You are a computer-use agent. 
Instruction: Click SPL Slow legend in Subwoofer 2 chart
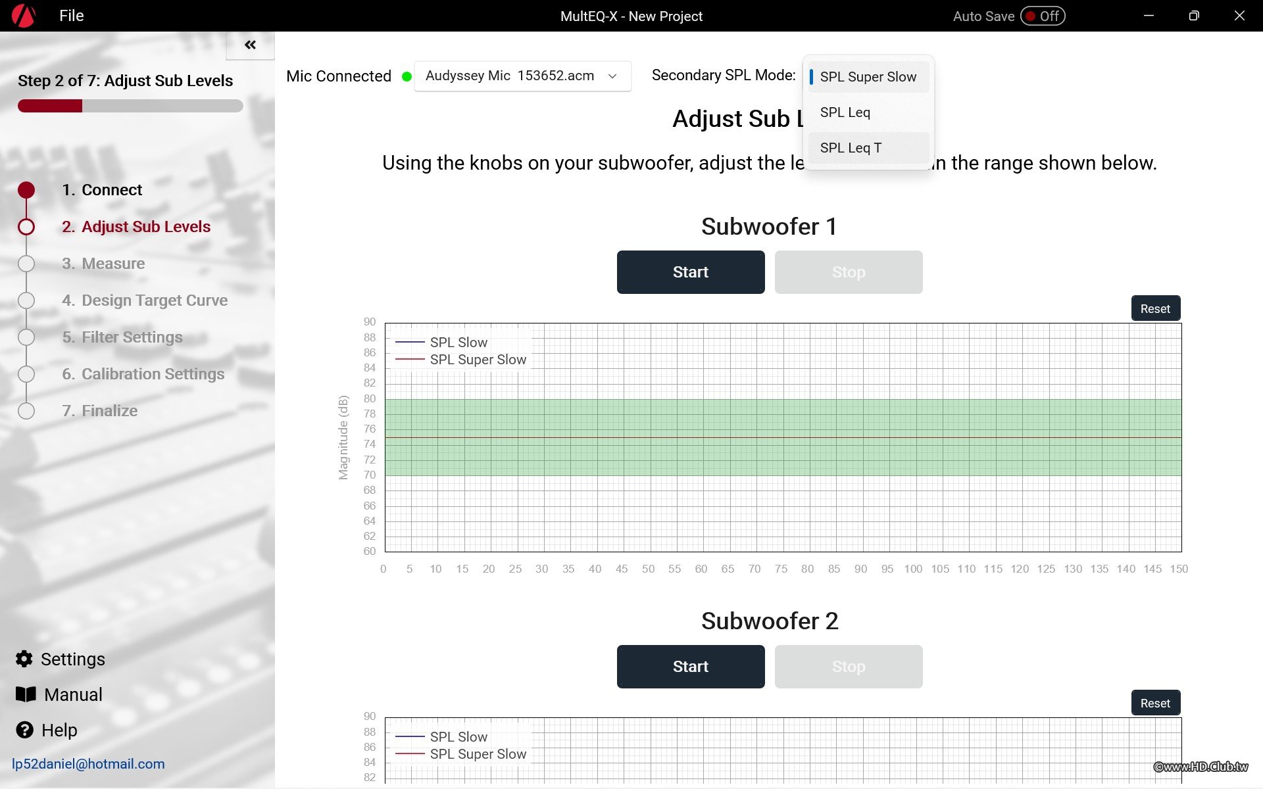(441, 737)
